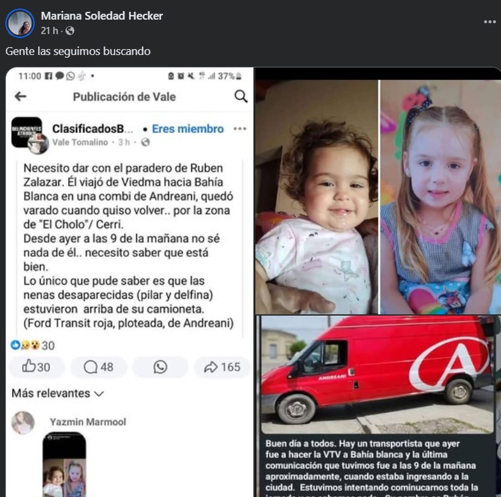Open Yazmin Marmool's commenter avatar

coord(23,423)
